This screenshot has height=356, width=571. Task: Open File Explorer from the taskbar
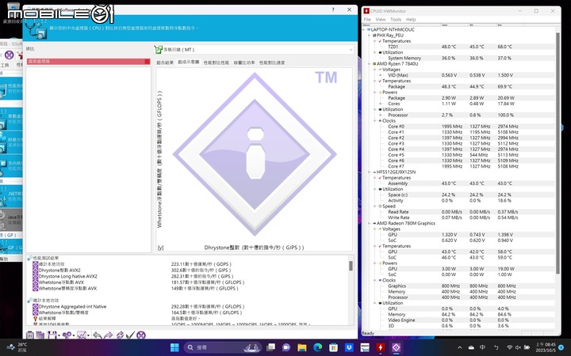click(x=302, y=347)
